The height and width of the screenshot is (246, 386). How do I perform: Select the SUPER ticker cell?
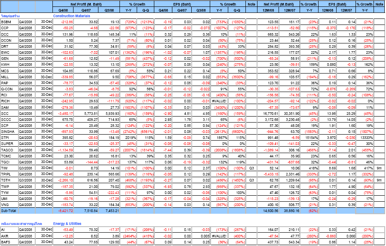(9, 144)
